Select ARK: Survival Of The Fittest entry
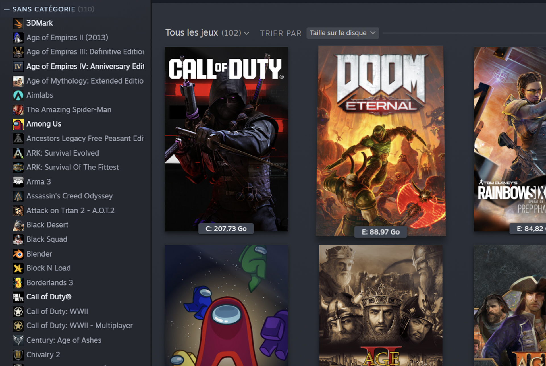546x366 pixels. coord(72,167)
